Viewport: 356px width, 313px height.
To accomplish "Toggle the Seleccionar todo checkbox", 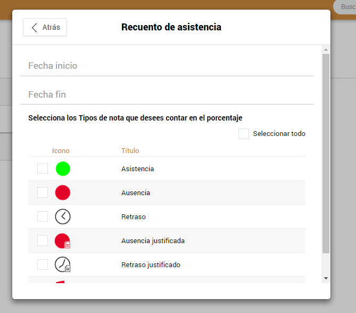I will (x=244, y=134).
